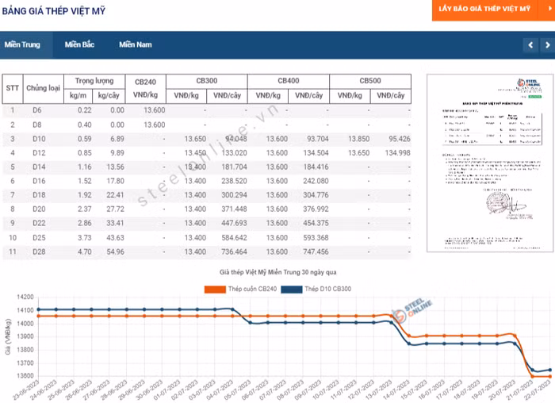Screen dimensions: 555x403
Task: Select the D16 row label
Action: click(39, 181)
